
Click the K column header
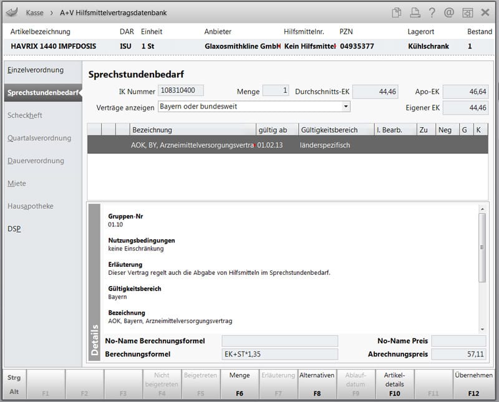481,130
